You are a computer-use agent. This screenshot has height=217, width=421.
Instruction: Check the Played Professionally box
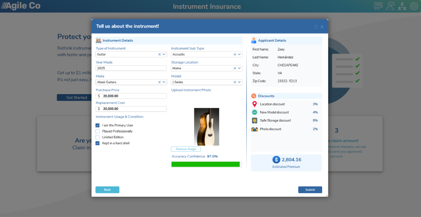coord(98,131)
